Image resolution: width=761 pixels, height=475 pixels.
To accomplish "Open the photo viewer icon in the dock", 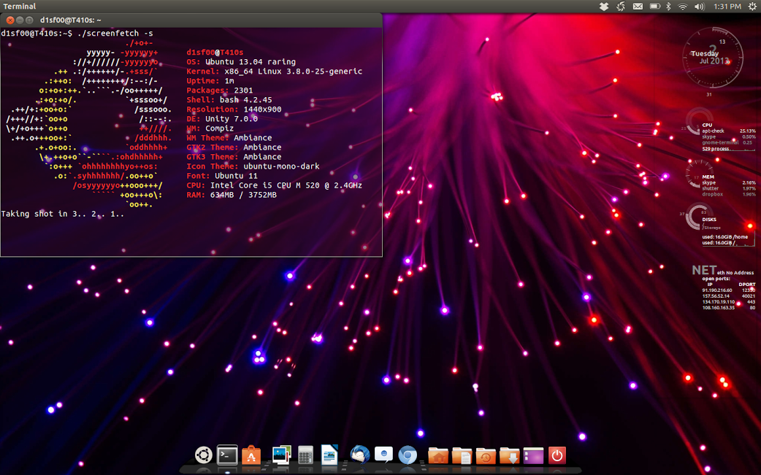I will 281,455.
